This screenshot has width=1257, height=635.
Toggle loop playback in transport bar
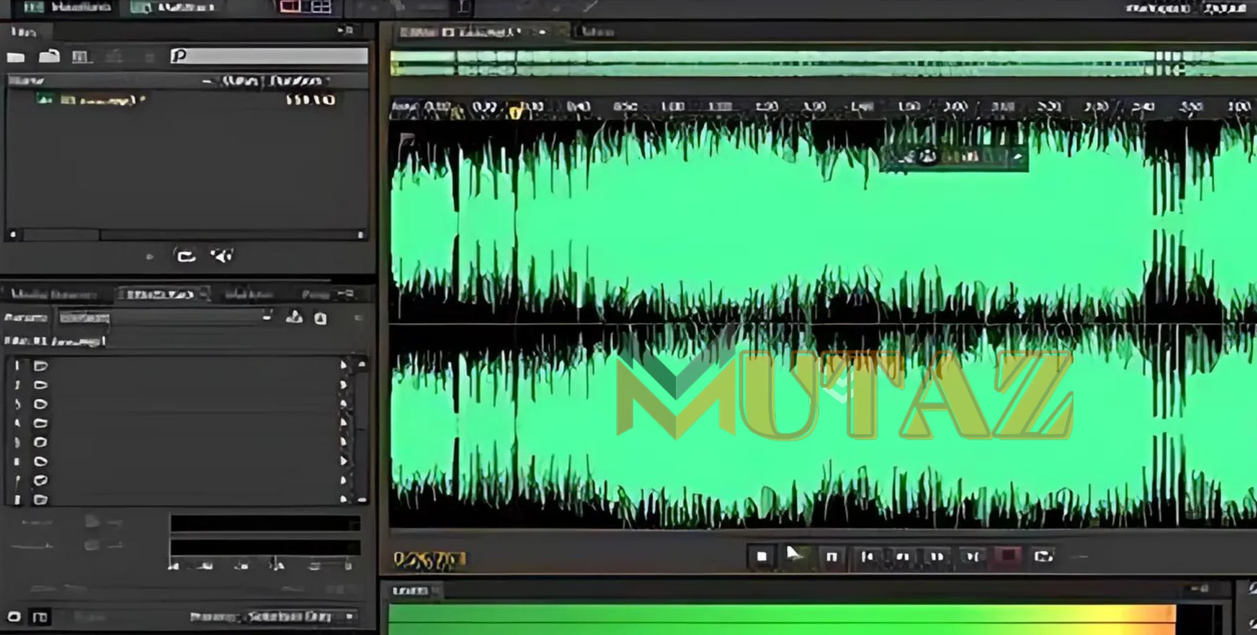(1043, 556)
